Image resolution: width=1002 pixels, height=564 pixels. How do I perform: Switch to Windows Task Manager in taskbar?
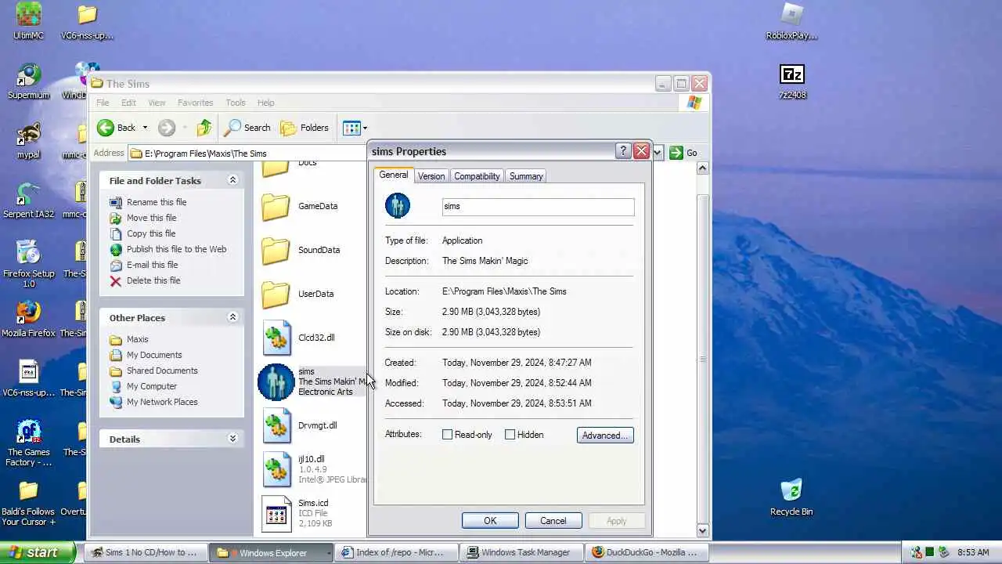pos(521,552)
